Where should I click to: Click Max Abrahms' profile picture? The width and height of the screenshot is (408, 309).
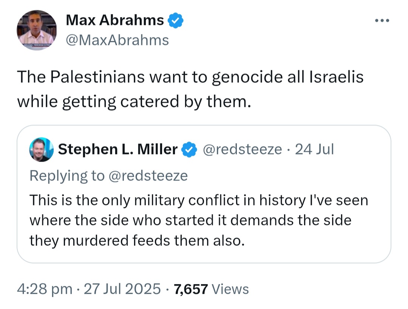point(37,30)
